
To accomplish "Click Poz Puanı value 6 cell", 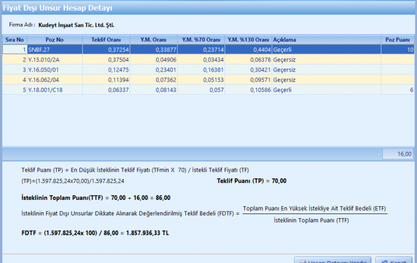I will [x=397, y=89].
